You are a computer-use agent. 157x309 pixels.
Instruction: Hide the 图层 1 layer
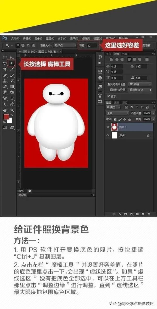pyautogui.click(x=108, y=127)
